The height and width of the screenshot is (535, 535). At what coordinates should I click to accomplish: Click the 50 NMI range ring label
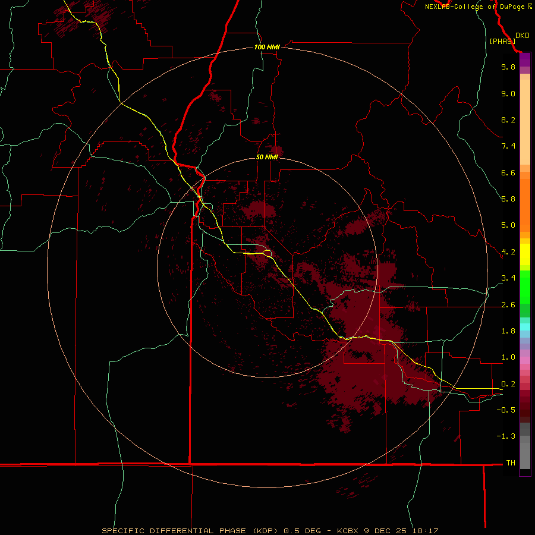(x=267, y=157)
